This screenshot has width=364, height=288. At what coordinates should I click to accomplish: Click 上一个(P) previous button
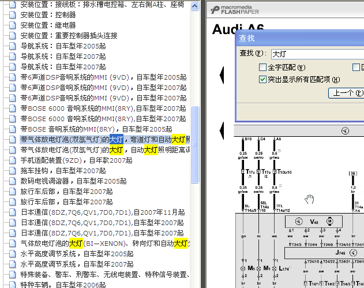click(346, 93)
